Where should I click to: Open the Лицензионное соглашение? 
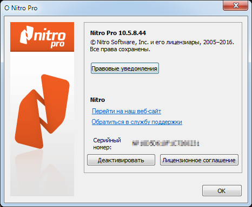[199, 160]
